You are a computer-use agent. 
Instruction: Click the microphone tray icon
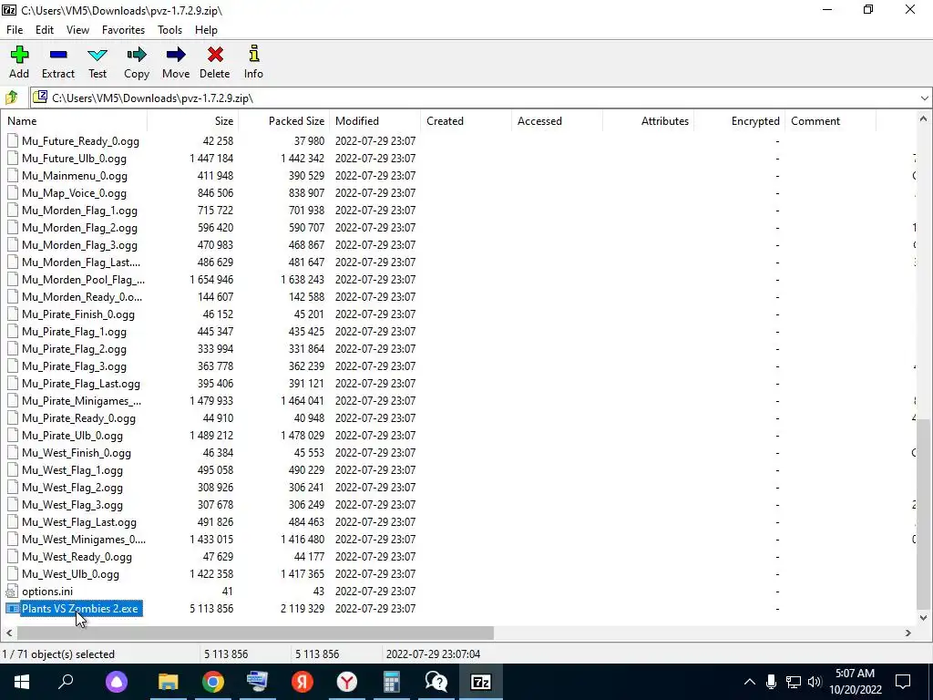[x=771, y=682]
